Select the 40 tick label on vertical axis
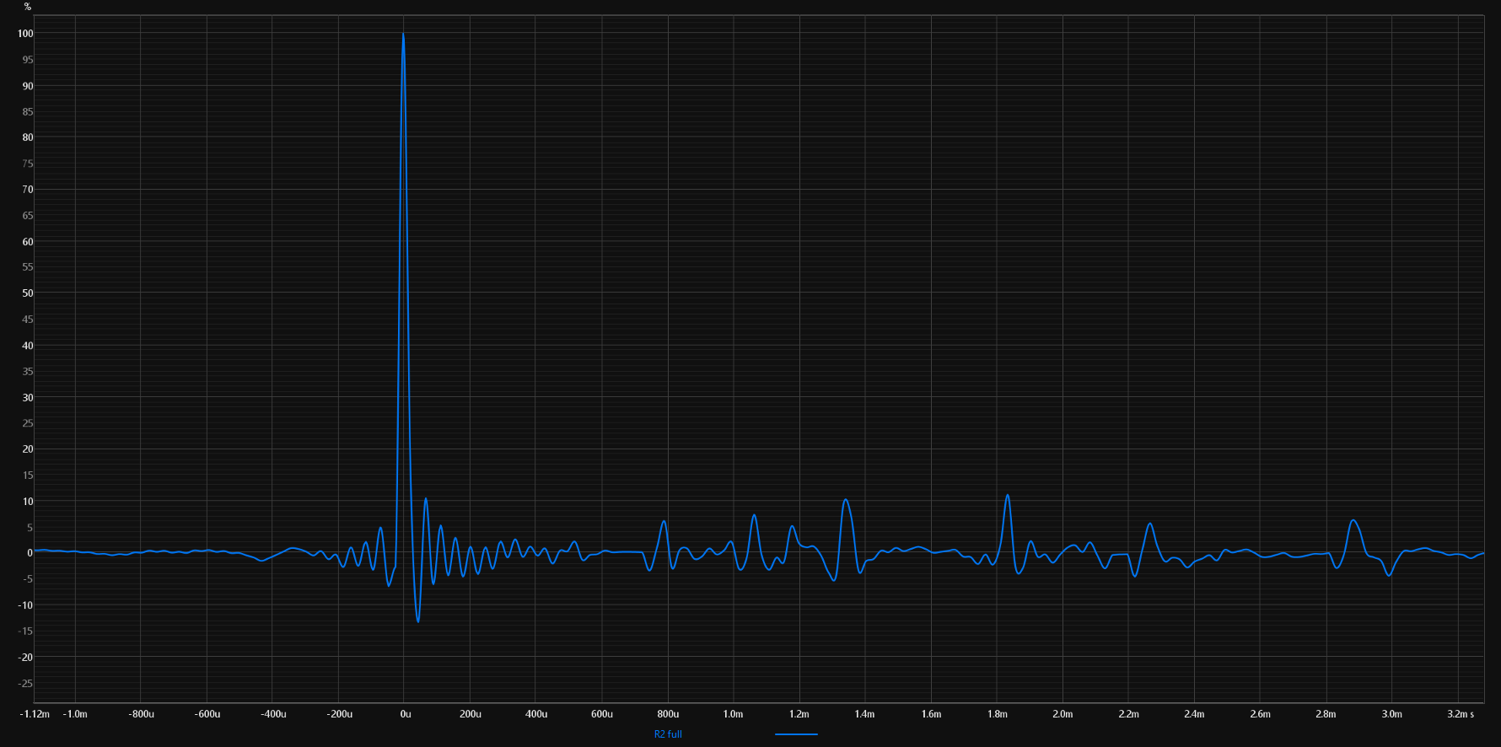 [28, 346]
